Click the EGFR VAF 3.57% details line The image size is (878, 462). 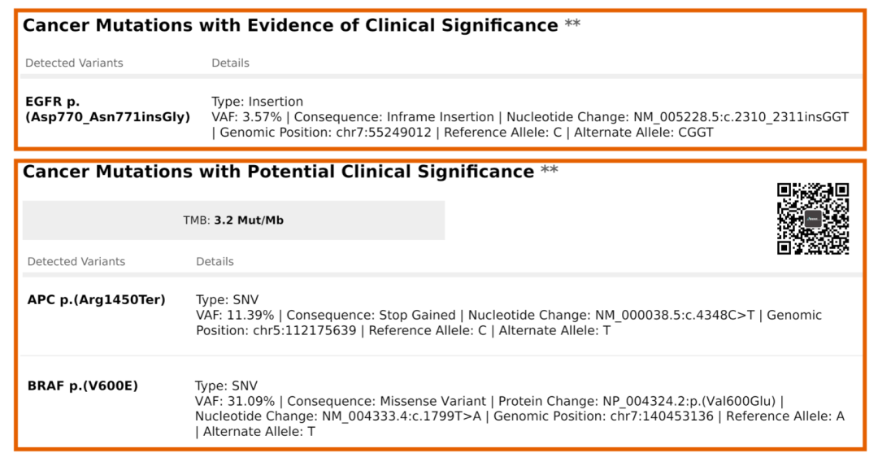pyautogui.click(x=529, y=117)
